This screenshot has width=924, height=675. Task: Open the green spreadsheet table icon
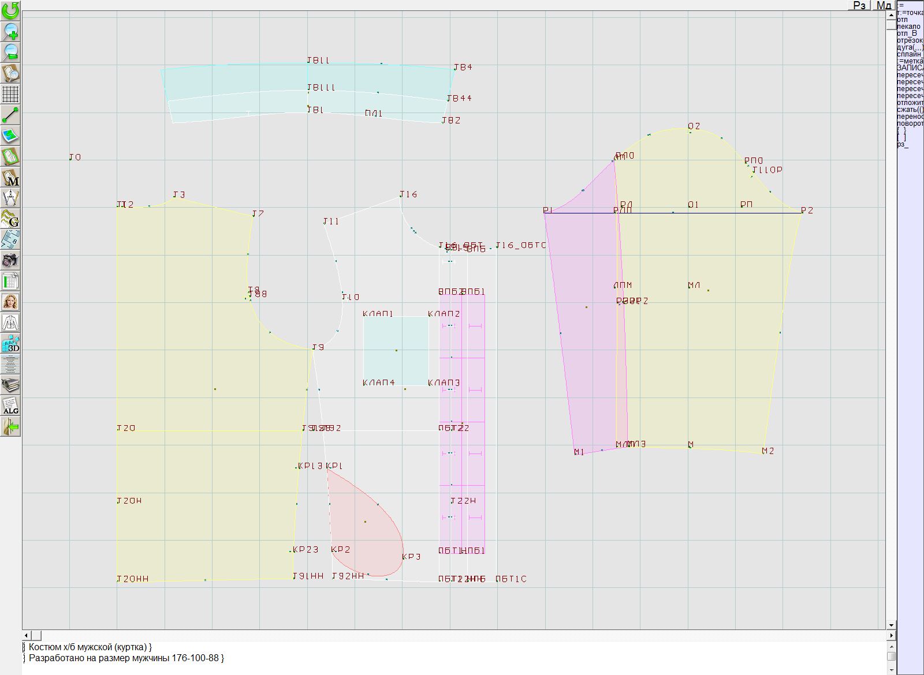pos(10,281)
